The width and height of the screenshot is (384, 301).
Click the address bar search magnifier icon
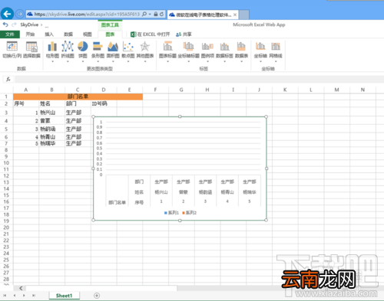[144, 14]
